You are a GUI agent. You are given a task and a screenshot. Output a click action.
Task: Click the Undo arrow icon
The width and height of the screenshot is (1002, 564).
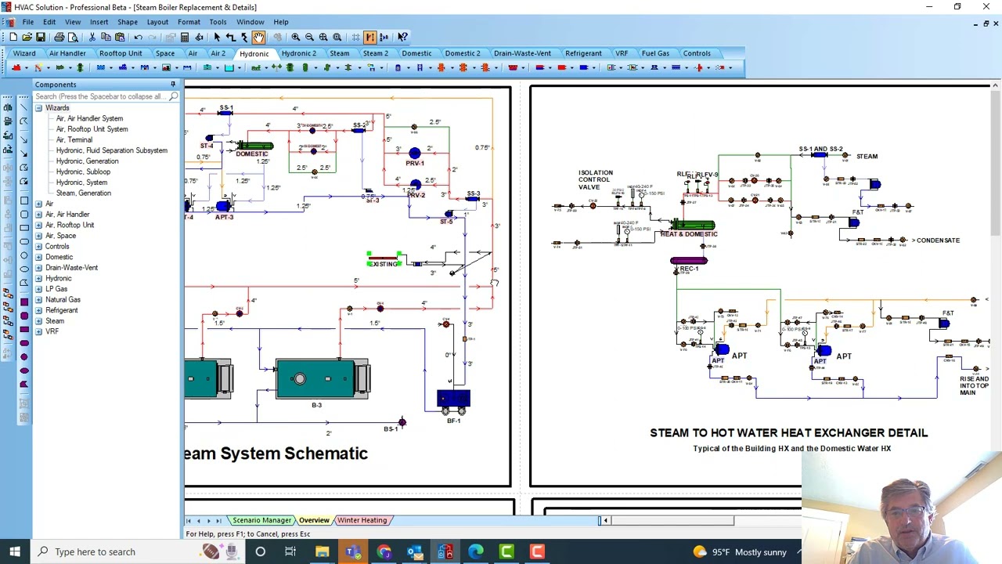[138, 37]
